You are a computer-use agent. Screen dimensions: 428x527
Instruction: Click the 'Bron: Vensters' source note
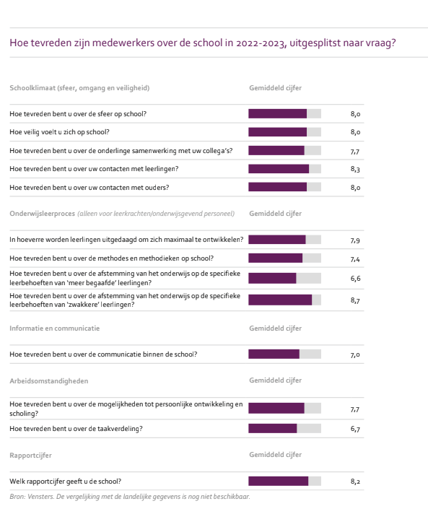[x=130, y=497]
